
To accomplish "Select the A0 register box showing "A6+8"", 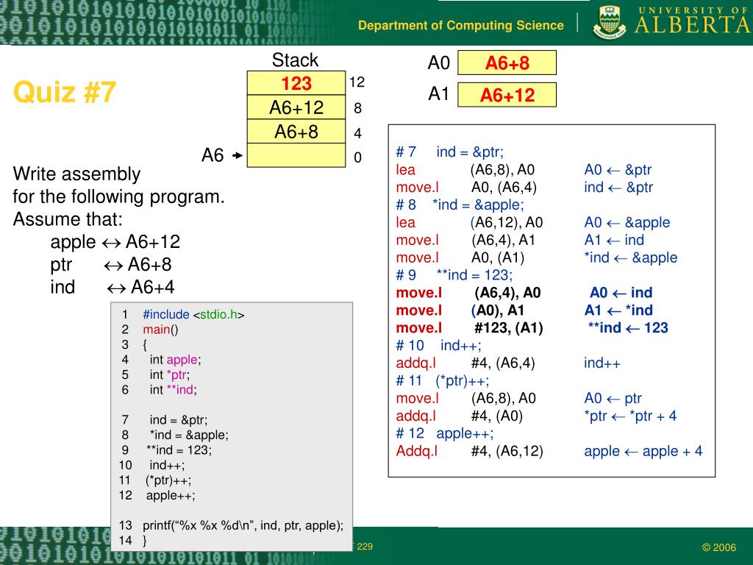I will click(x=507, y=63).
